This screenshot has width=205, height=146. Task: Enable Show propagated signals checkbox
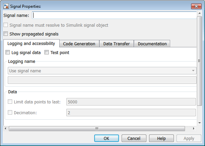tap(5, 34)
